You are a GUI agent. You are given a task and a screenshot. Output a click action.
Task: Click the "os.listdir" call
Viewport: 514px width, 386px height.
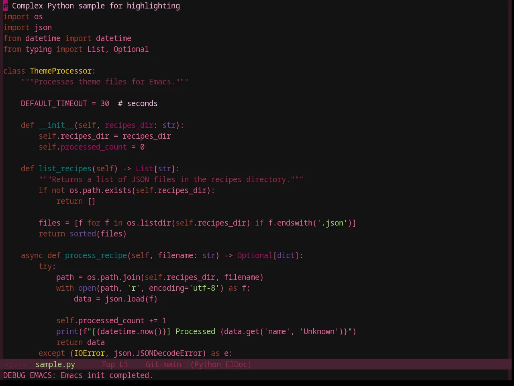point(149,223)
